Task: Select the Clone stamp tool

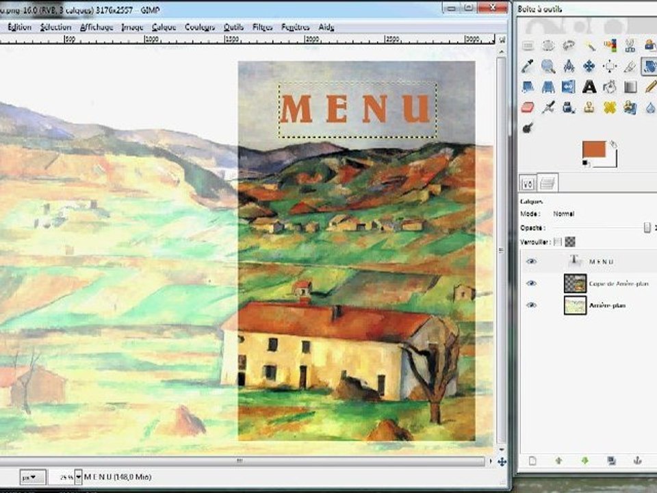Action: click(589, 108)
